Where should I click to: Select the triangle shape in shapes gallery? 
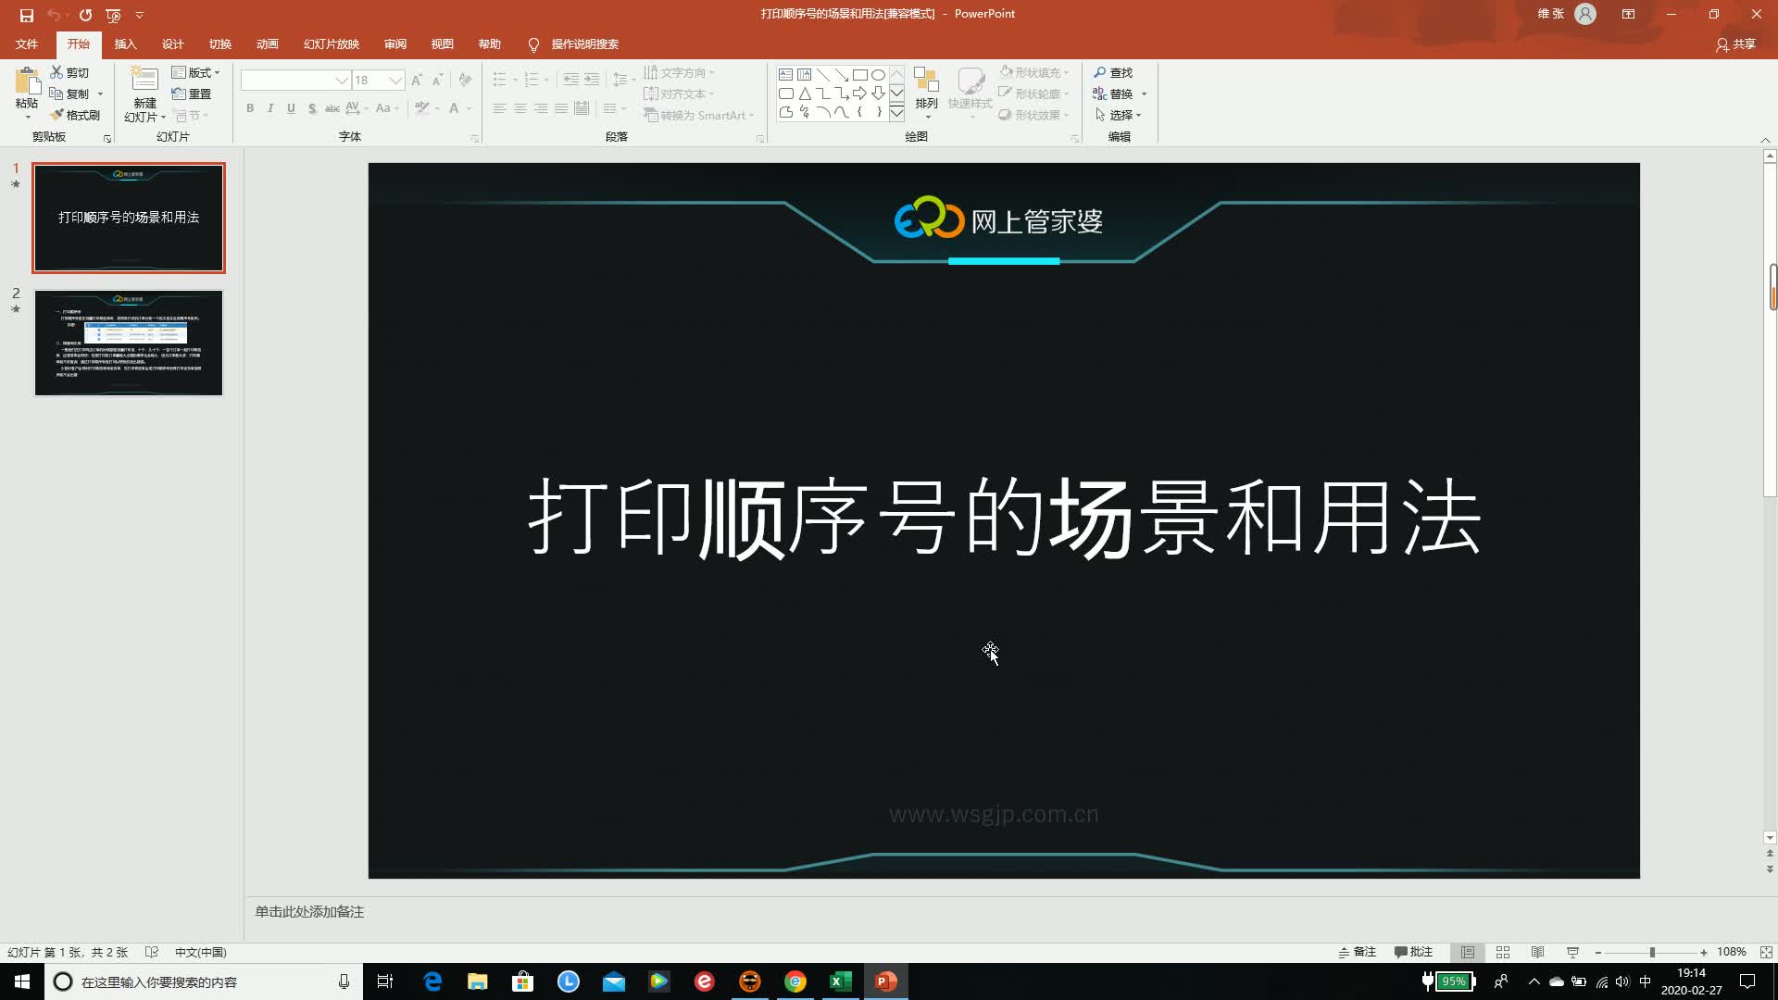coord(804,94)
